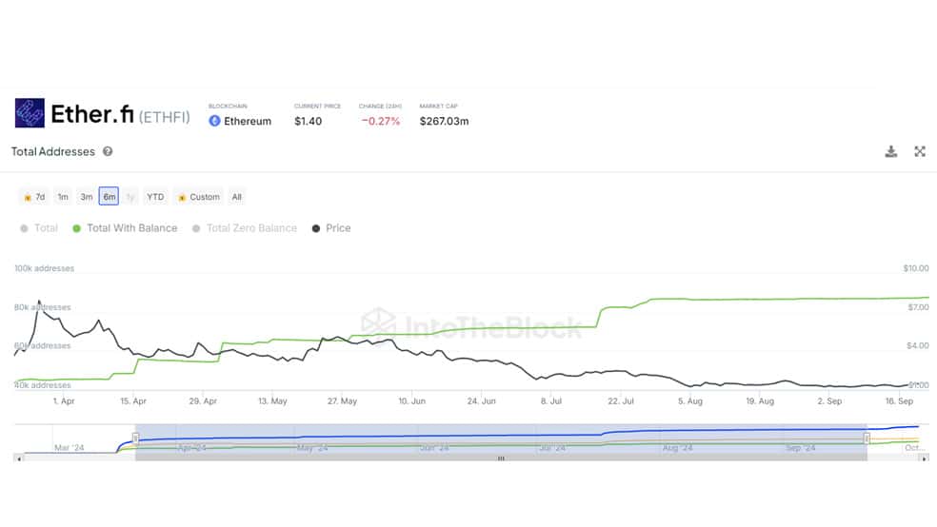Click the 22. Jul date axis label

pyautogui.click(x=621, y=401)
